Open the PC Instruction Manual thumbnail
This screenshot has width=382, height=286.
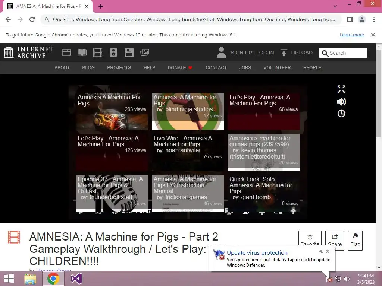(x=188, y=193)
